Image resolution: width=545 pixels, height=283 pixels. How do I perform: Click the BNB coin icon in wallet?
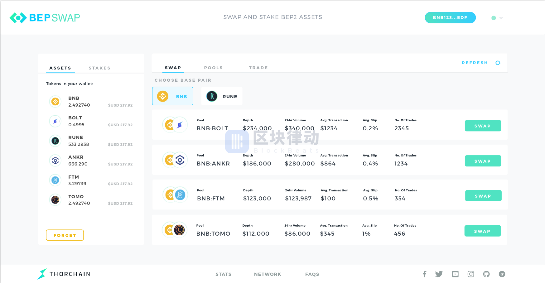pos(55,101)
